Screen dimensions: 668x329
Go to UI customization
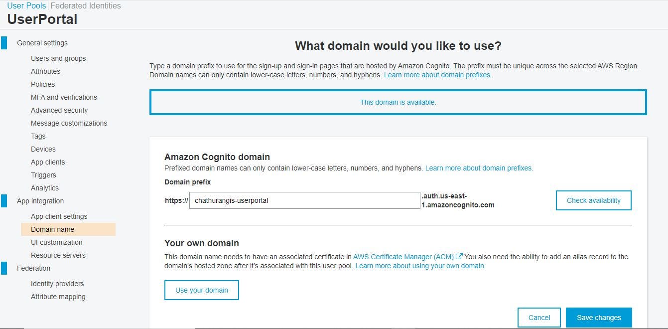57,242
